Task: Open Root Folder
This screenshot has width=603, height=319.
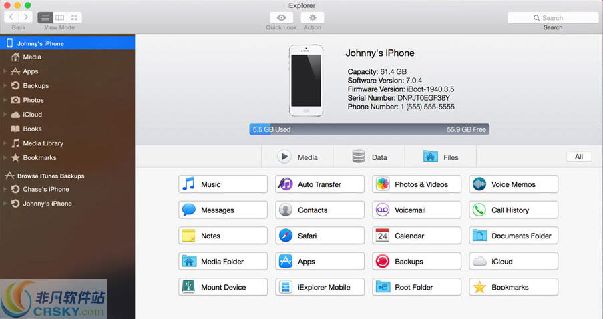Action: pos(417,287)
